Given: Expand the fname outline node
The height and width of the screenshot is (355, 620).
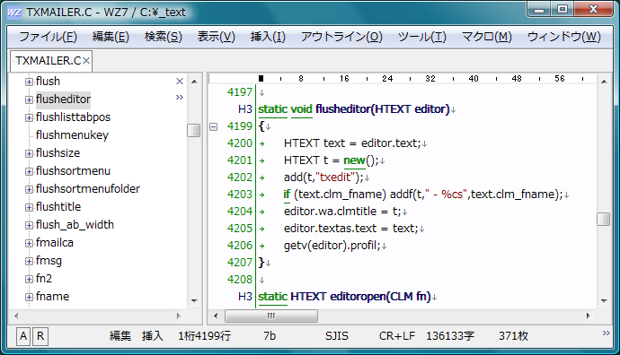Looking at the screenshot, I should coord(29,297).
